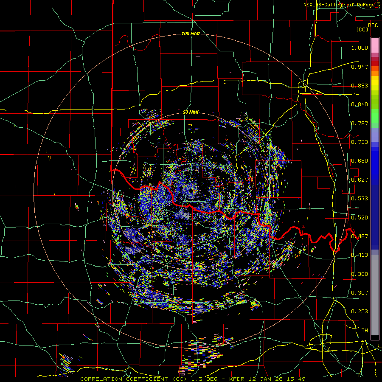Pick the gray low-value color bar segment
This screenshot has width=382, height=382.
pos(375,295)
